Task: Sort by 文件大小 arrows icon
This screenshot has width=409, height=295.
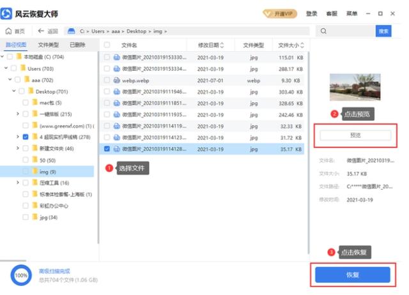Action: point(302,45)
